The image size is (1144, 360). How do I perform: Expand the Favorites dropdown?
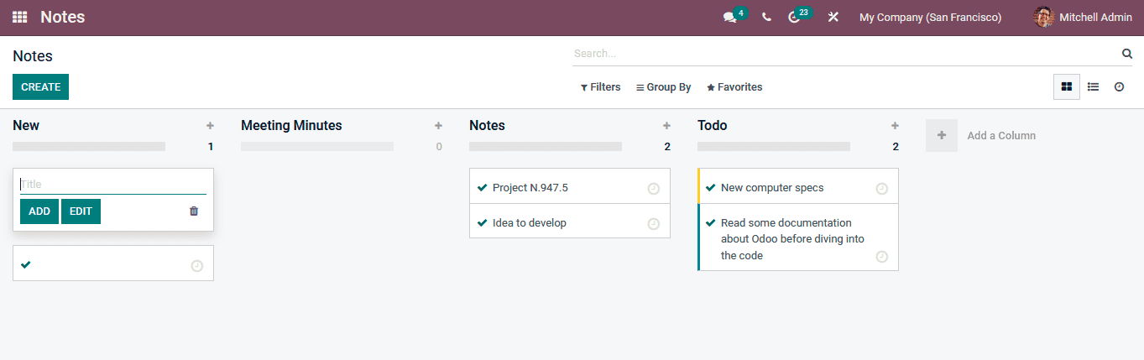pyautogui.click(x=734, y=87)
